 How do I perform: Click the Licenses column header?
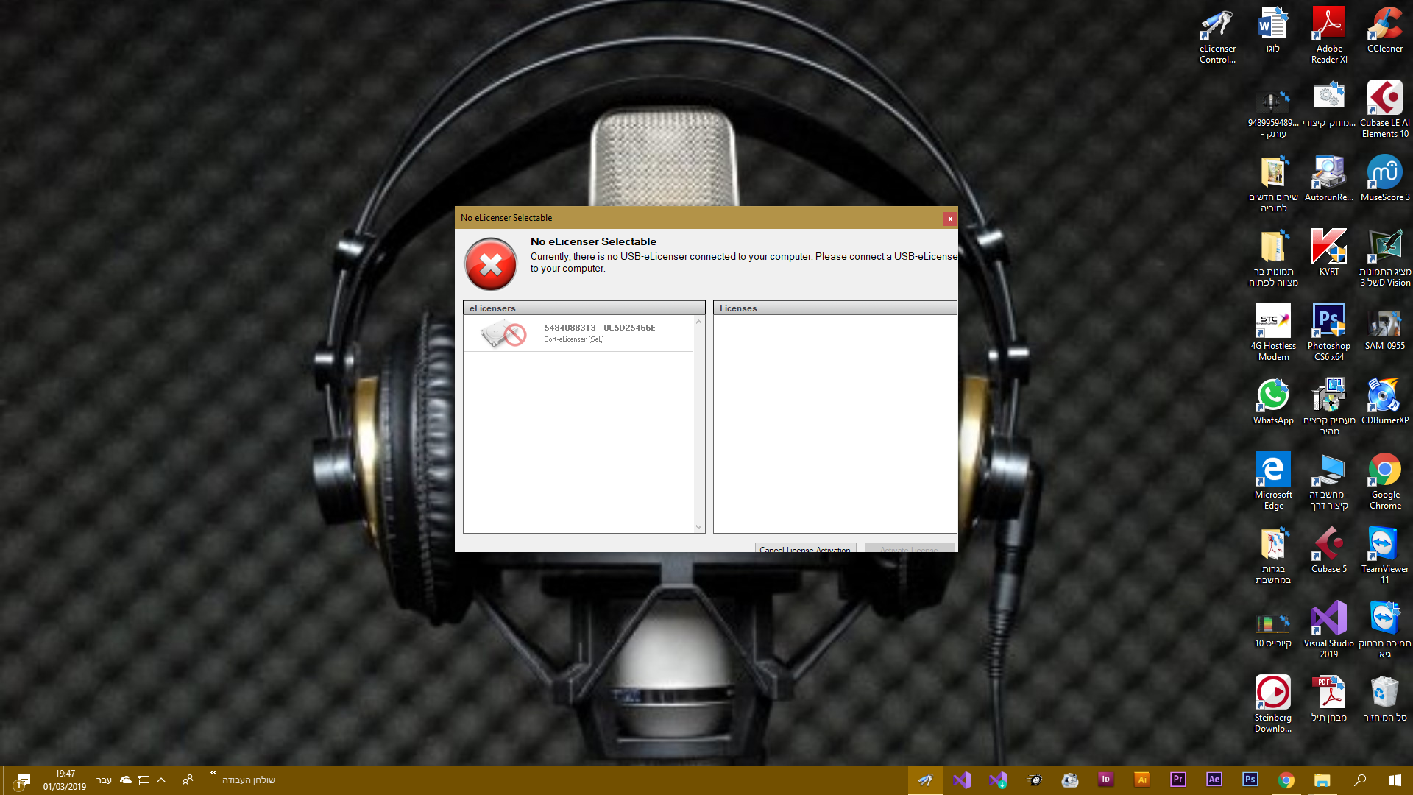point(835,308)
